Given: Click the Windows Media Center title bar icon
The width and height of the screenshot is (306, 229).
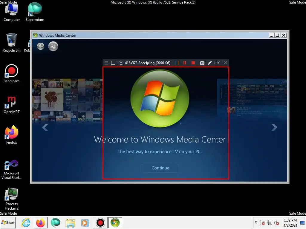Looking at the screenshot, I should pyautogui.click(x=35, y=35).
